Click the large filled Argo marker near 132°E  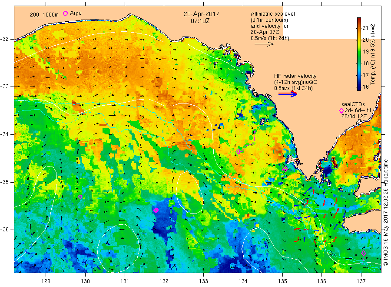[x=156, y=210]
